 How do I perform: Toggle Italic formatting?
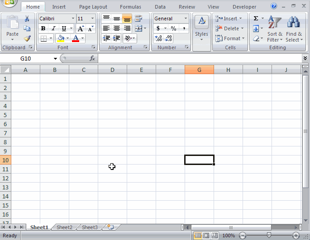(x=53, y=28)
